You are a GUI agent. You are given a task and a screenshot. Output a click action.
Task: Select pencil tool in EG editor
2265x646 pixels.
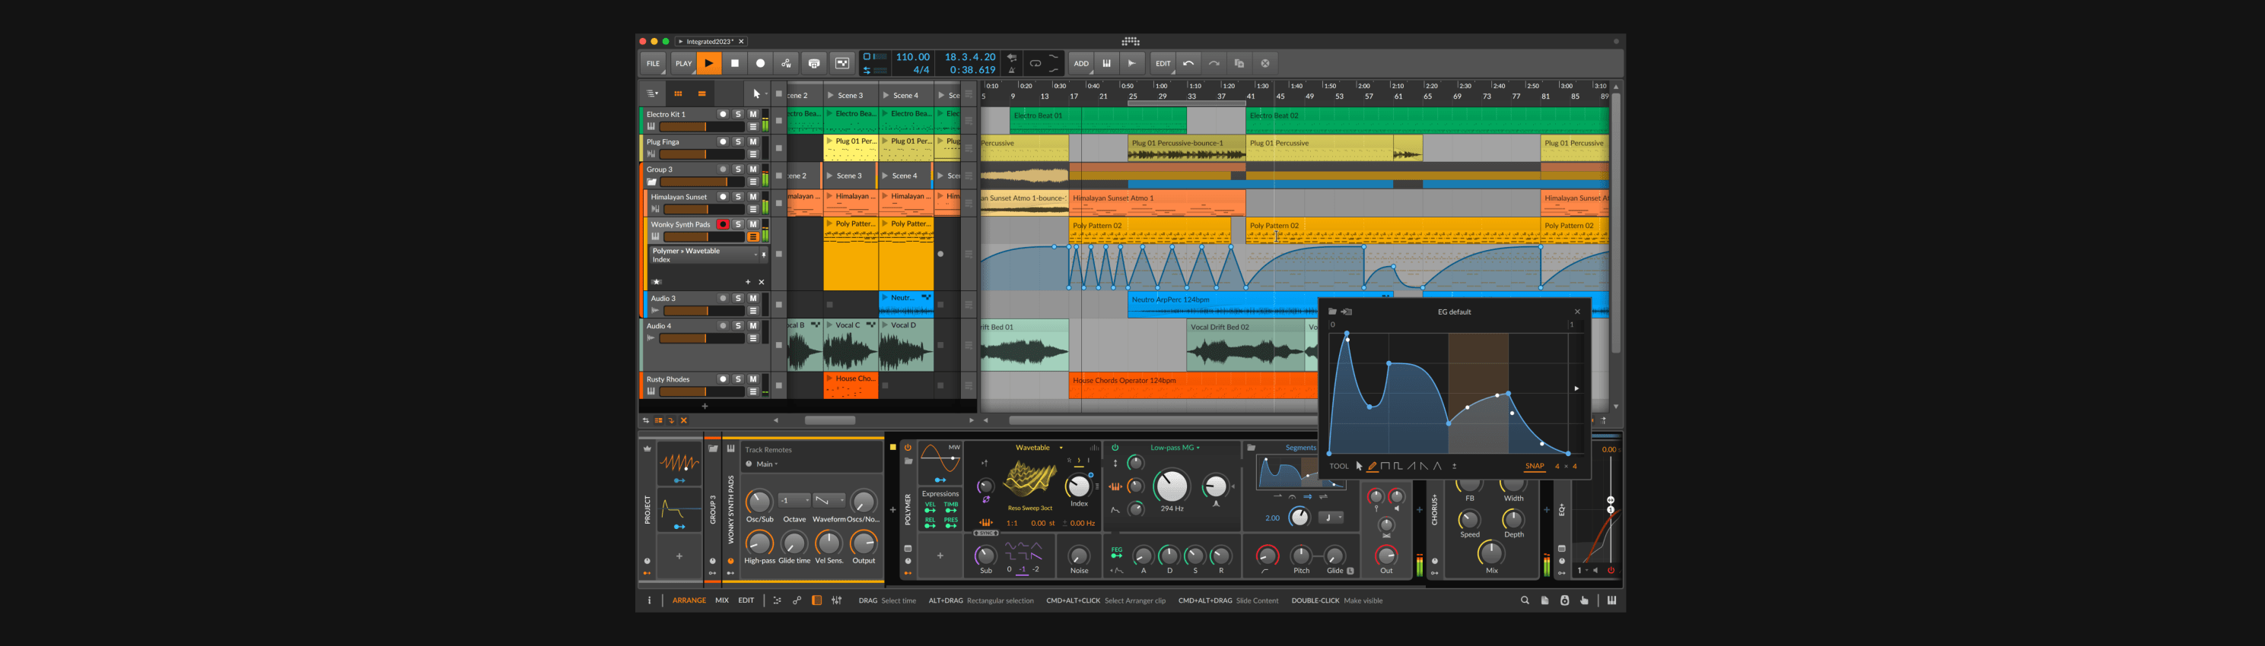(1372, 466)
